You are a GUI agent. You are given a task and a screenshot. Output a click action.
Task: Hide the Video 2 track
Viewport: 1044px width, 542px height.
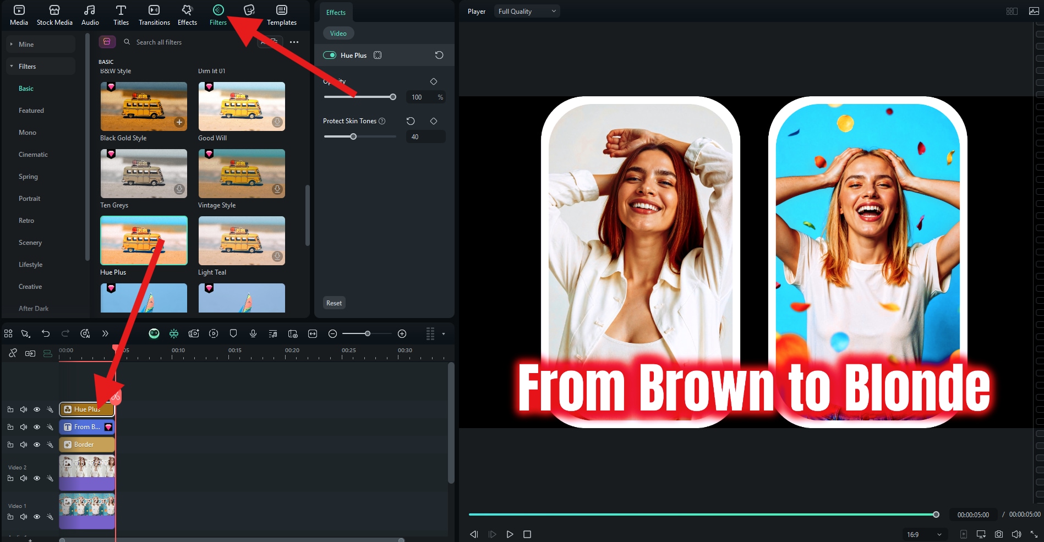tap(37, 479)
